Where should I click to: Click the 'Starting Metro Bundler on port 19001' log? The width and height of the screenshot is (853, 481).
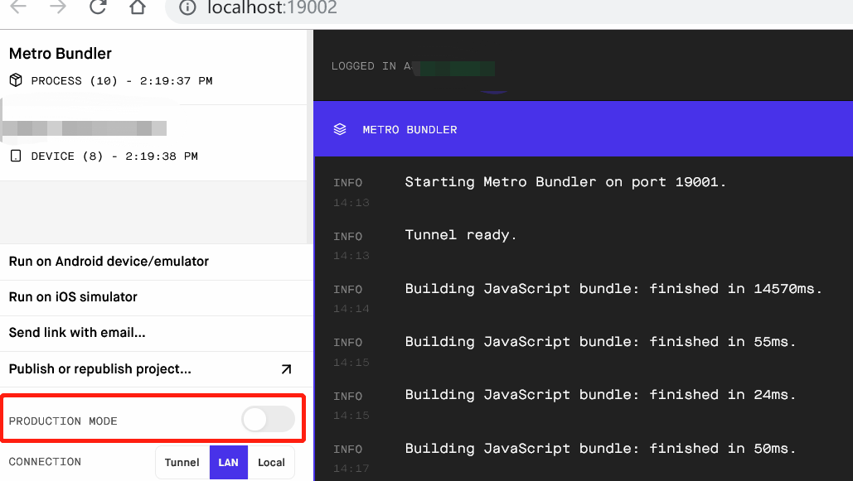pos(565,182)
